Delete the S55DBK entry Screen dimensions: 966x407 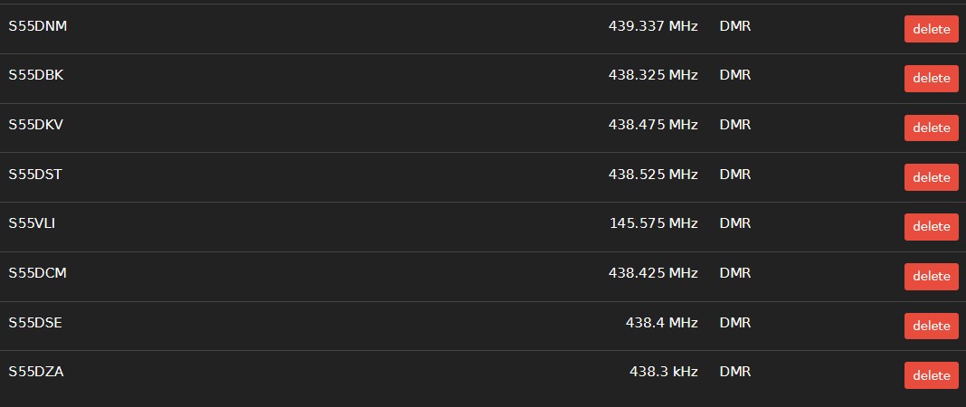(x=931, y=79)
